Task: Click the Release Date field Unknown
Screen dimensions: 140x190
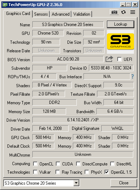Action: tap(46, 51)
